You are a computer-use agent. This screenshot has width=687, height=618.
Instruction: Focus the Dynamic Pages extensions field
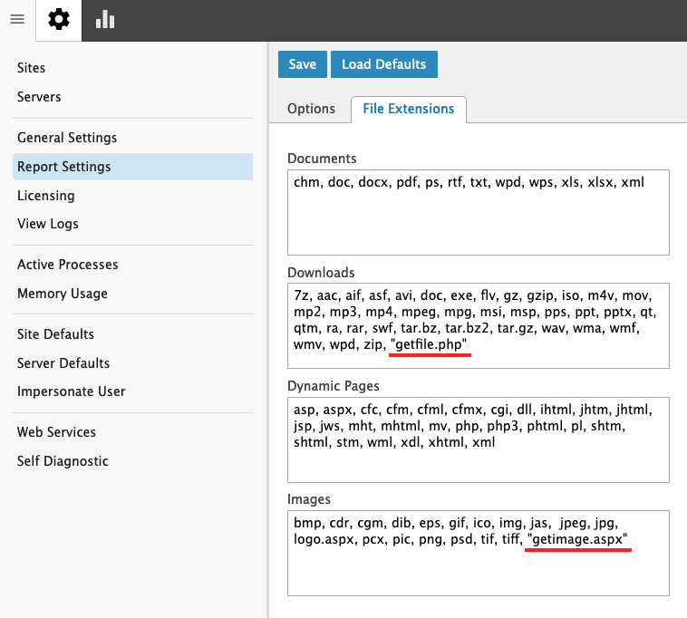click(x=478, y=467)
